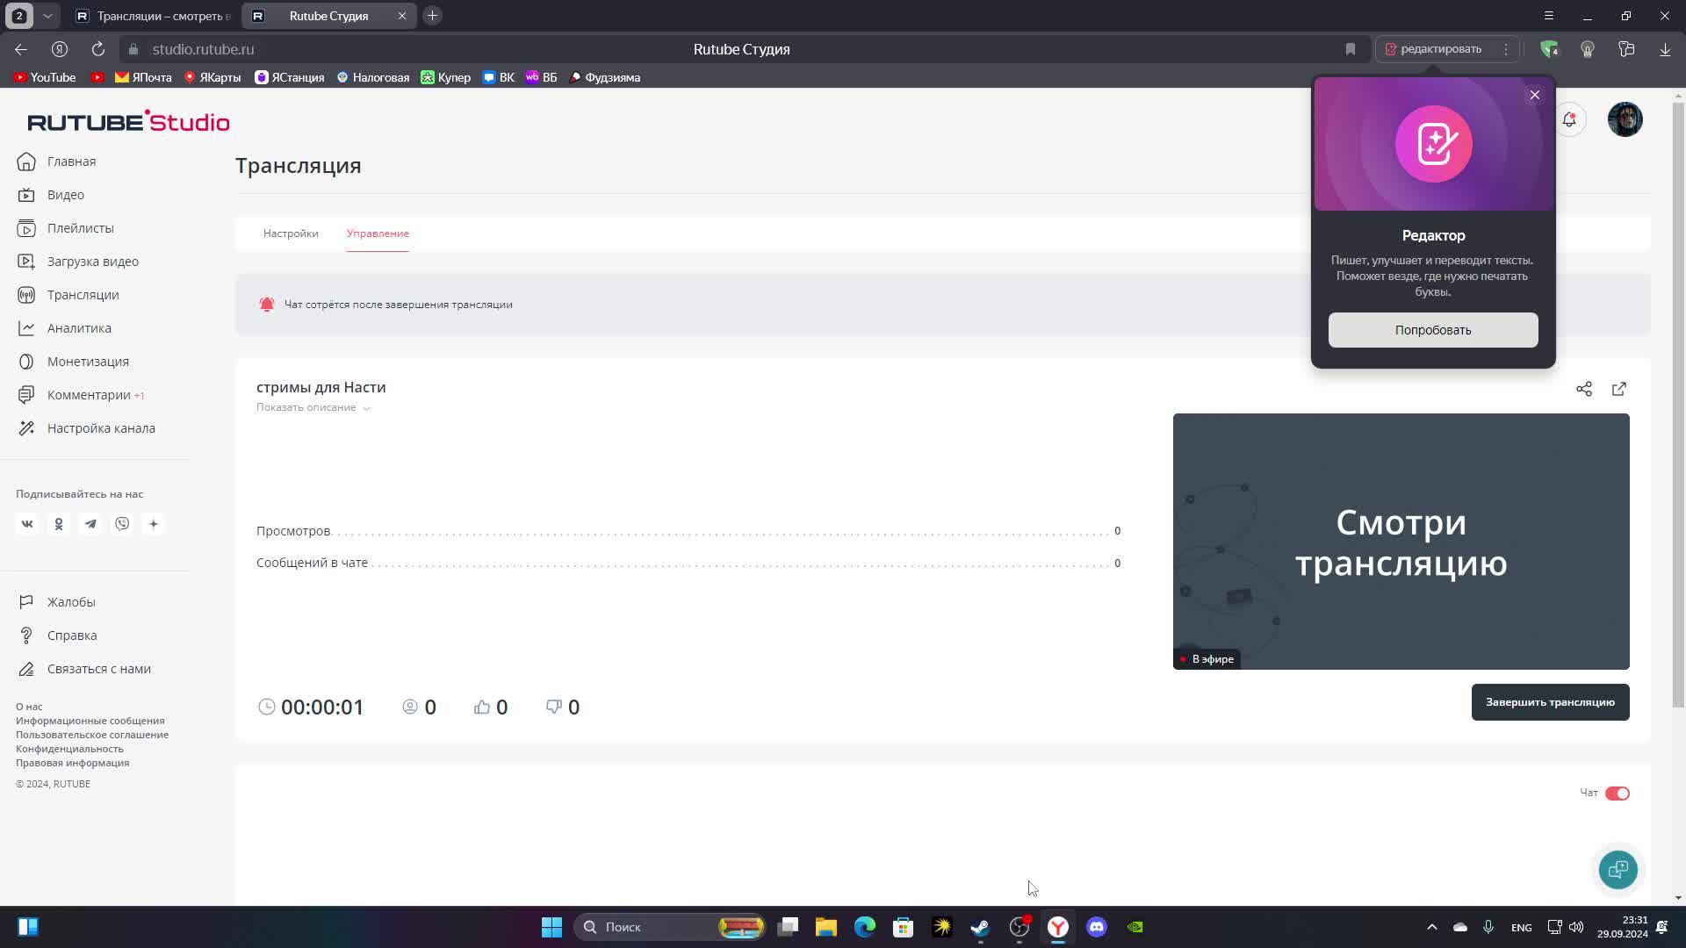Click browser back arrow
This screenshot has width=1686, height=948.
21,49
